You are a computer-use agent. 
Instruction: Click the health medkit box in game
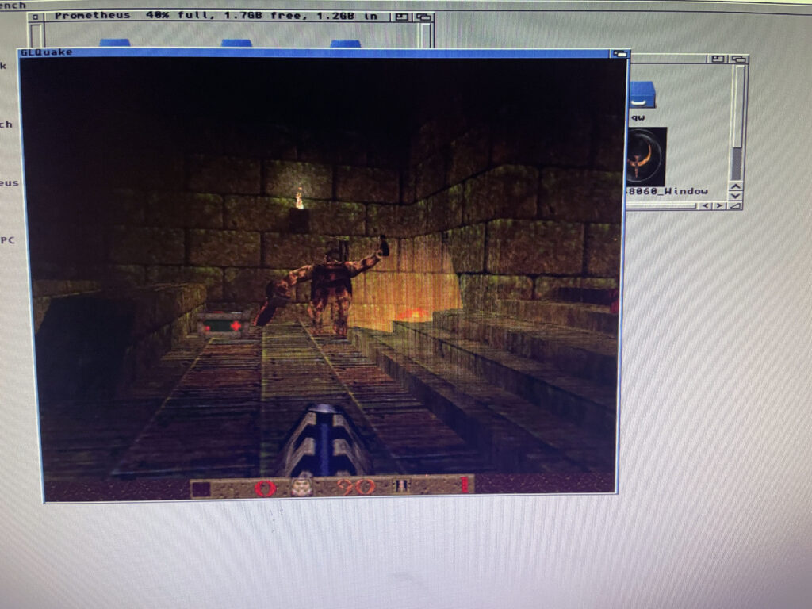tap(220, 325)
